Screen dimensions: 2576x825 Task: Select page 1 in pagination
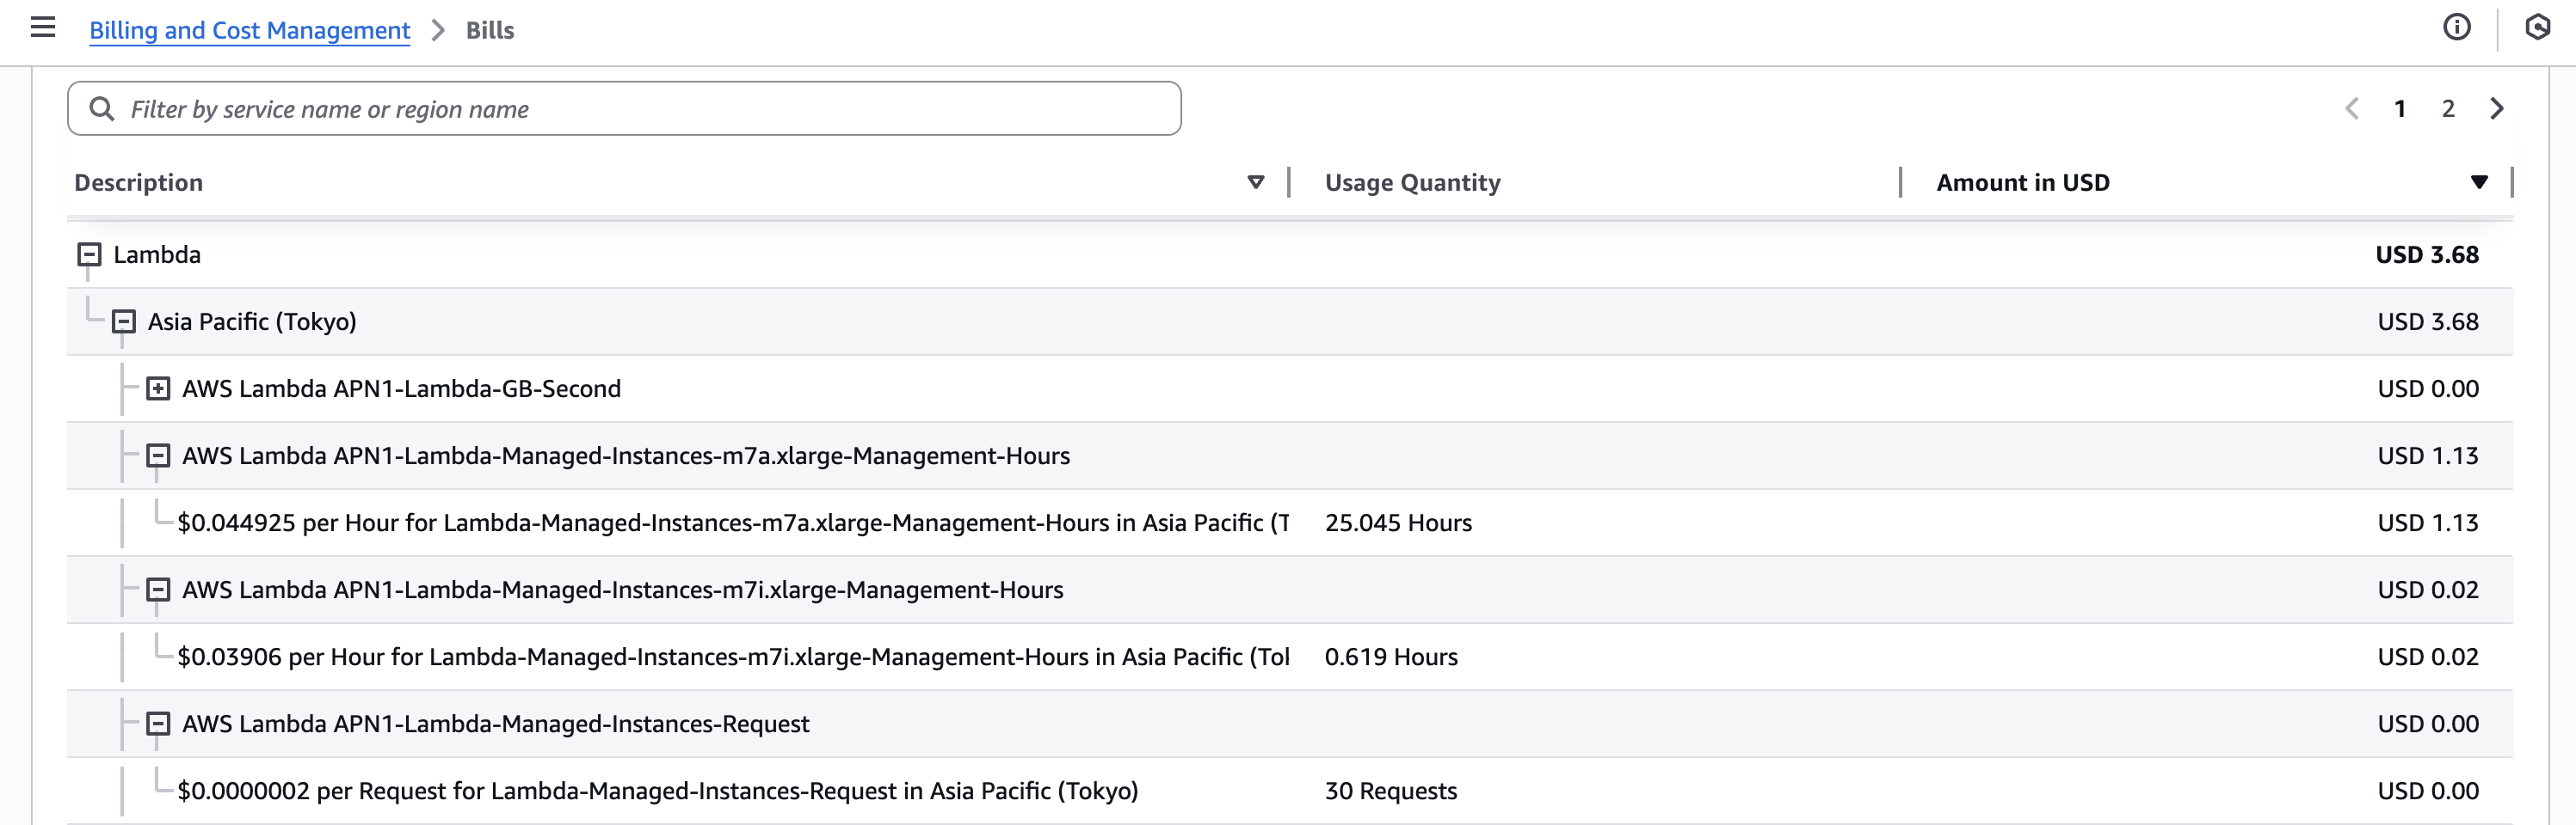coord(2399,109)
